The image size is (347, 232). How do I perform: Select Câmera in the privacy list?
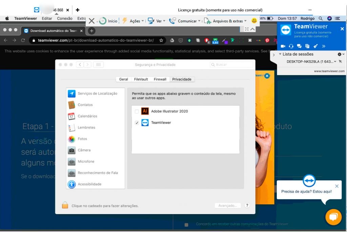click(95, 150)
